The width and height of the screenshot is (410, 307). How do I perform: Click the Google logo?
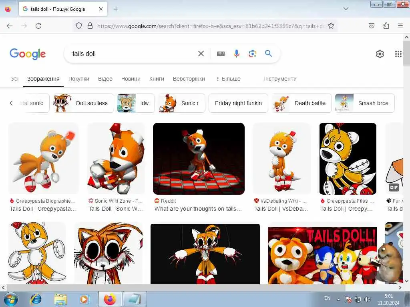pyautogui.click(x=28, y=54)
